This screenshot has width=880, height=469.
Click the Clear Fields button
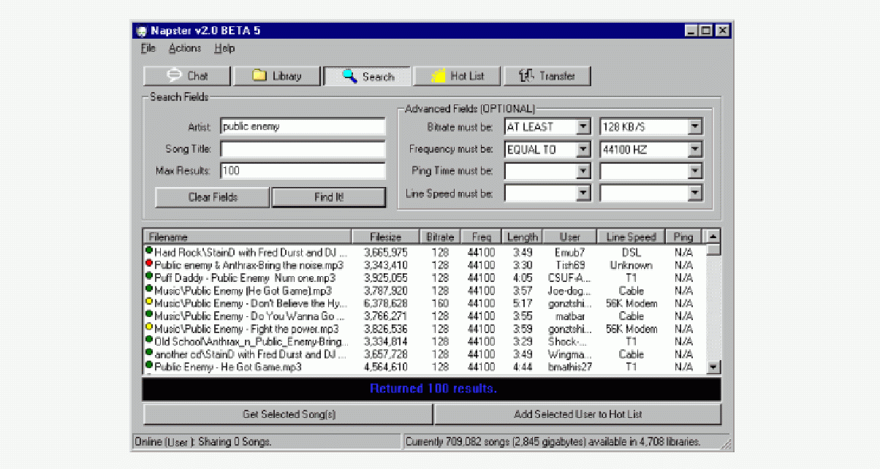tap(213, 197)
